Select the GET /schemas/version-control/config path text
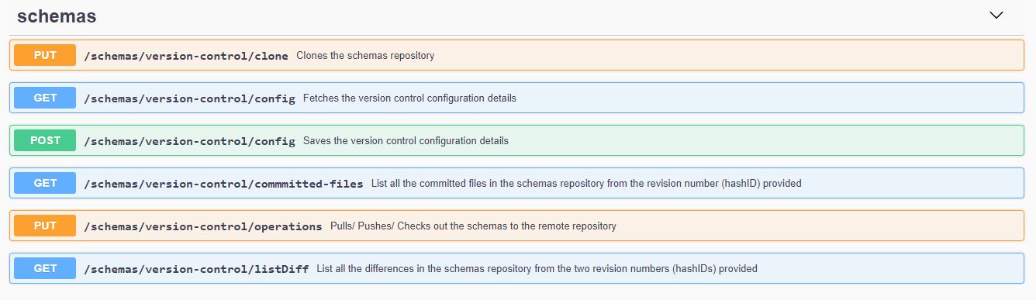1036x300 pixels. tap(189, 98)
